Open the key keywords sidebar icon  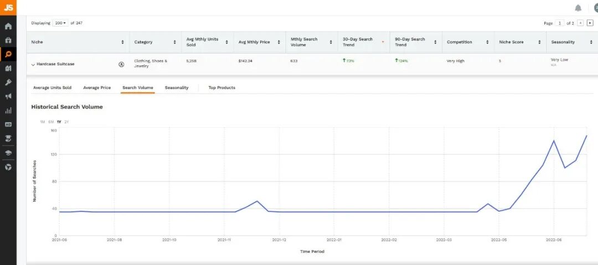pyautogui.click(x=8, y=82)
